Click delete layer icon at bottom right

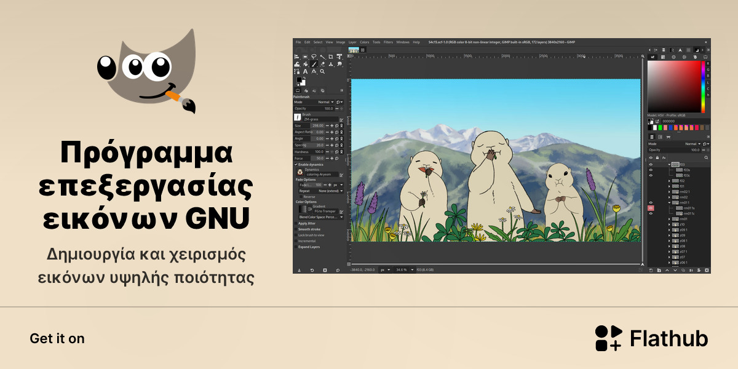[707, 270]
